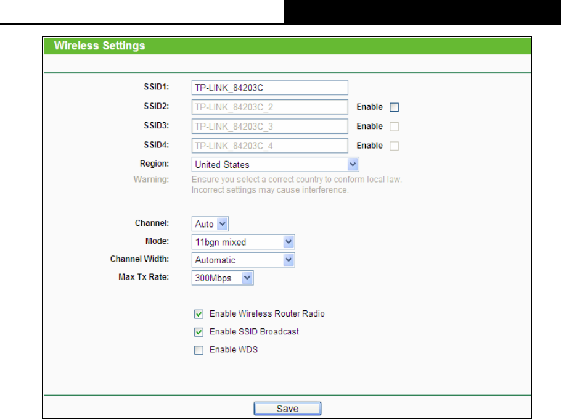Check the Enable WDS box
Screen dimensions: 561x419
click(x=199, y=350)
